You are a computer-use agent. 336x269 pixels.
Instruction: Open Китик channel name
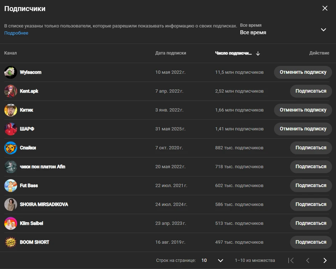(26, 110)
